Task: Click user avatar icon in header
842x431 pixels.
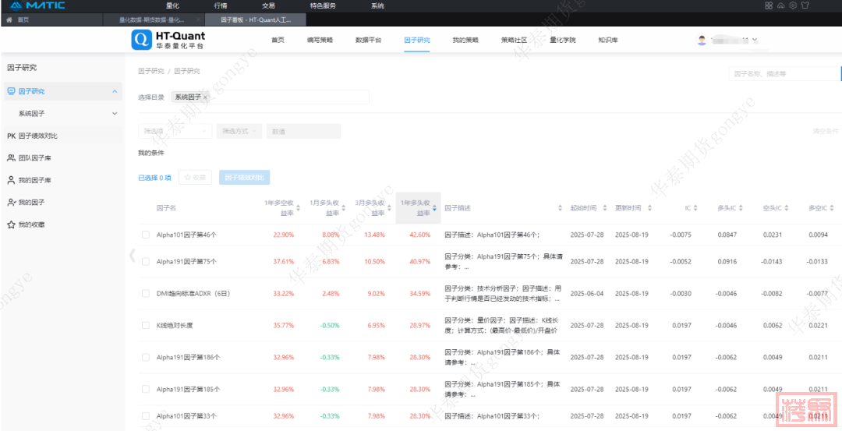Action: click(x=702, y=40)
